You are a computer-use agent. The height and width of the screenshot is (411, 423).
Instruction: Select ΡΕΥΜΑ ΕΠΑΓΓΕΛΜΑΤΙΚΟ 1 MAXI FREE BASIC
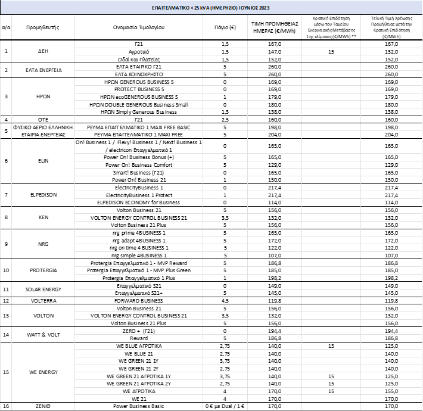pyautogui.click(x=139, y=127)
